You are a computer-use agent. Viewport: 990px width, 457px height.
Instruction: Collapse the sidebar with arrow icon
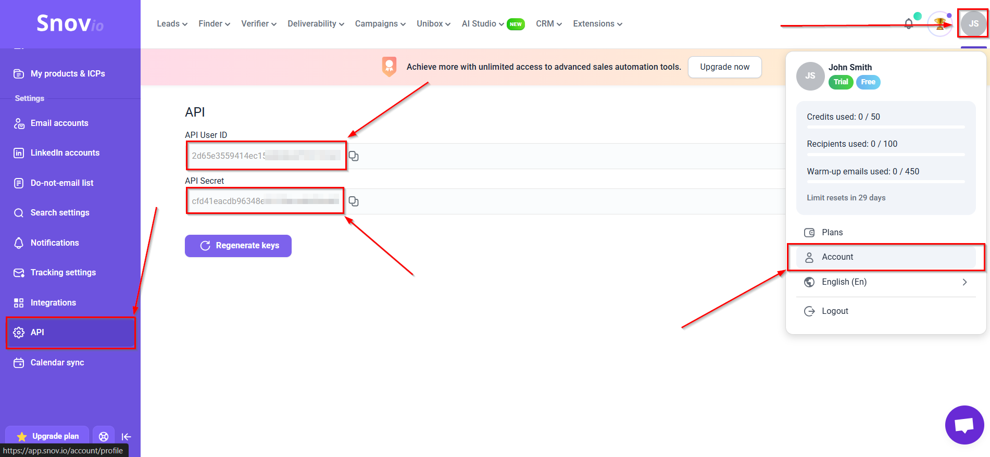point(126,437)
